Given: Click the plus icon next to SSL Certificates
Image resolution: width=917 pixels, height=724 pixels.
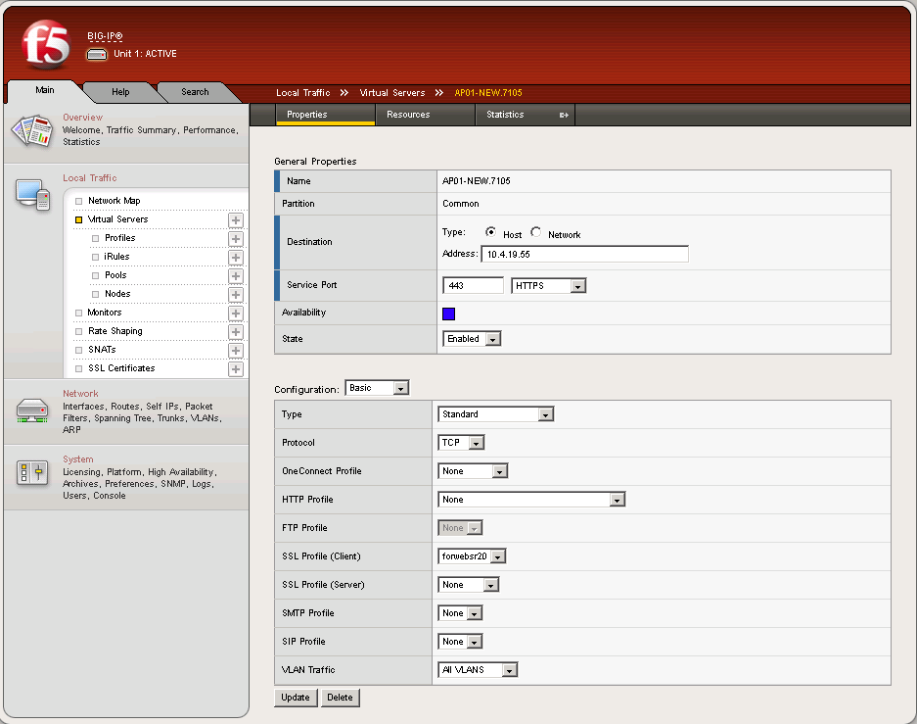Looking at the screenshot, I should point(236,369).
